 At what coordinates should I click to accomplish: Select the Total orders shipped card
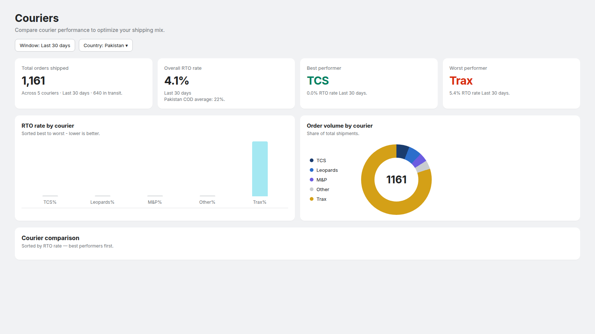point(84,83)
